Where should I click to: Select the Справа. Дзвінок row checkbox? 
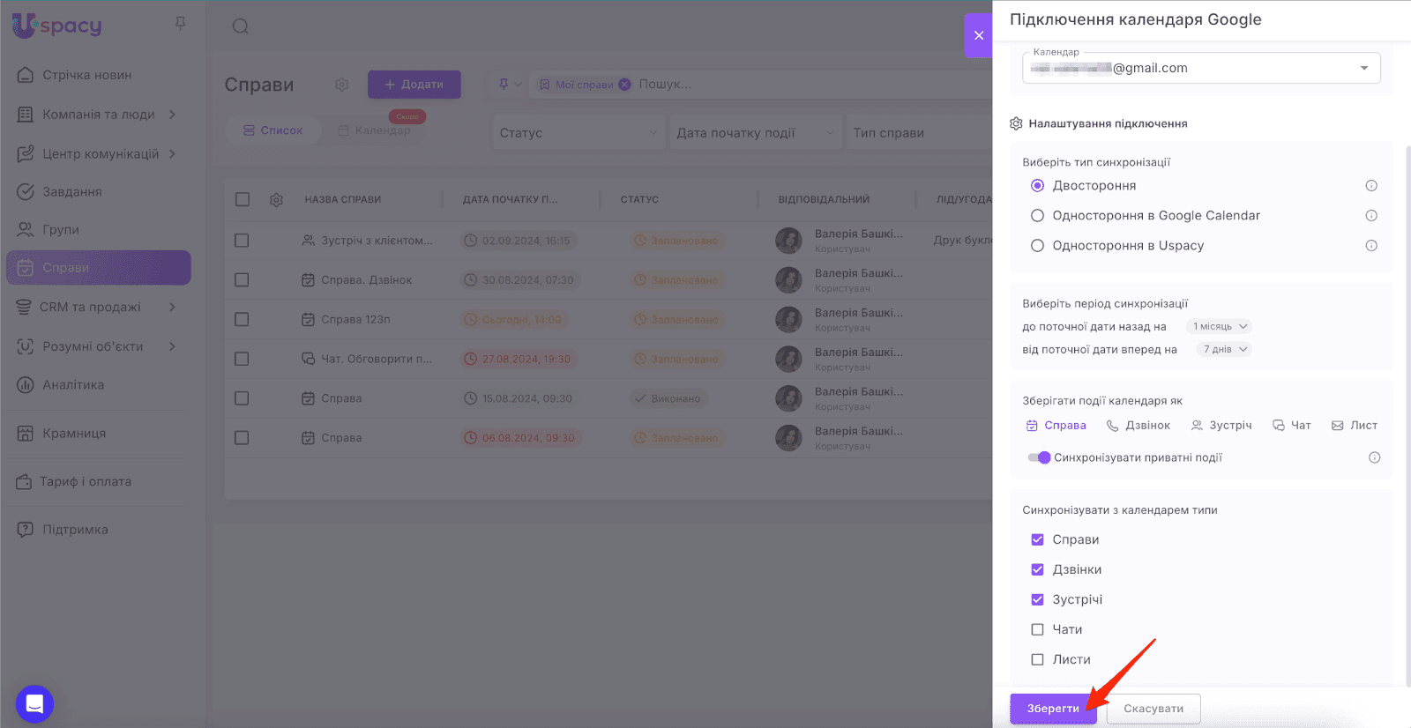tap(242, 280)
